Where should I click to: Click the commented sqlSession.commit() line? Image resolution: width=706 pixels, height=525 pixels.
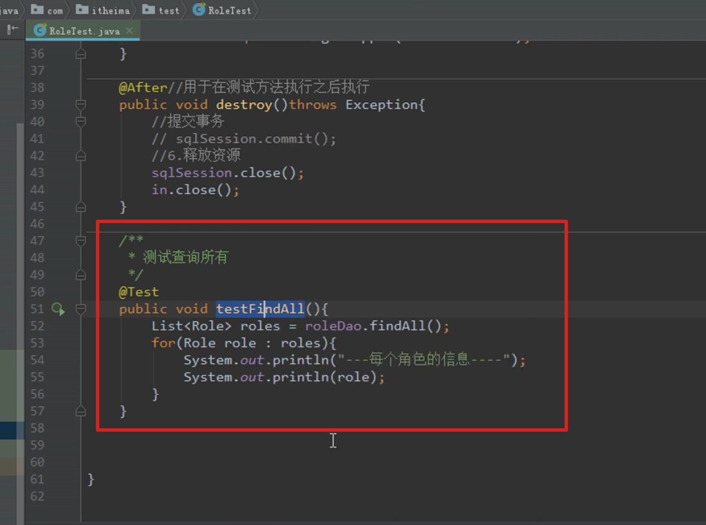[244, 139]
